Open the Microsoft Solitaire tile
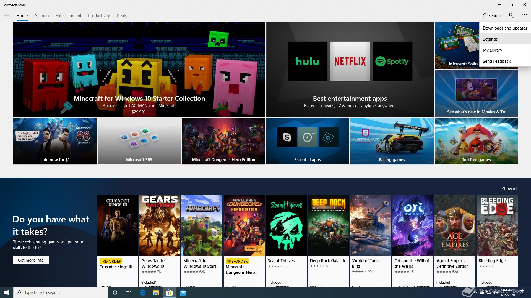 [x=457, y=46]
